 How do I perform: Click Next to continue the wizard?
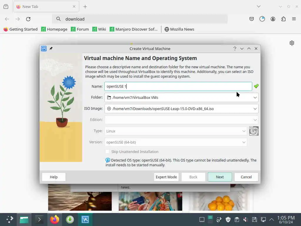[x=220, y=177]
